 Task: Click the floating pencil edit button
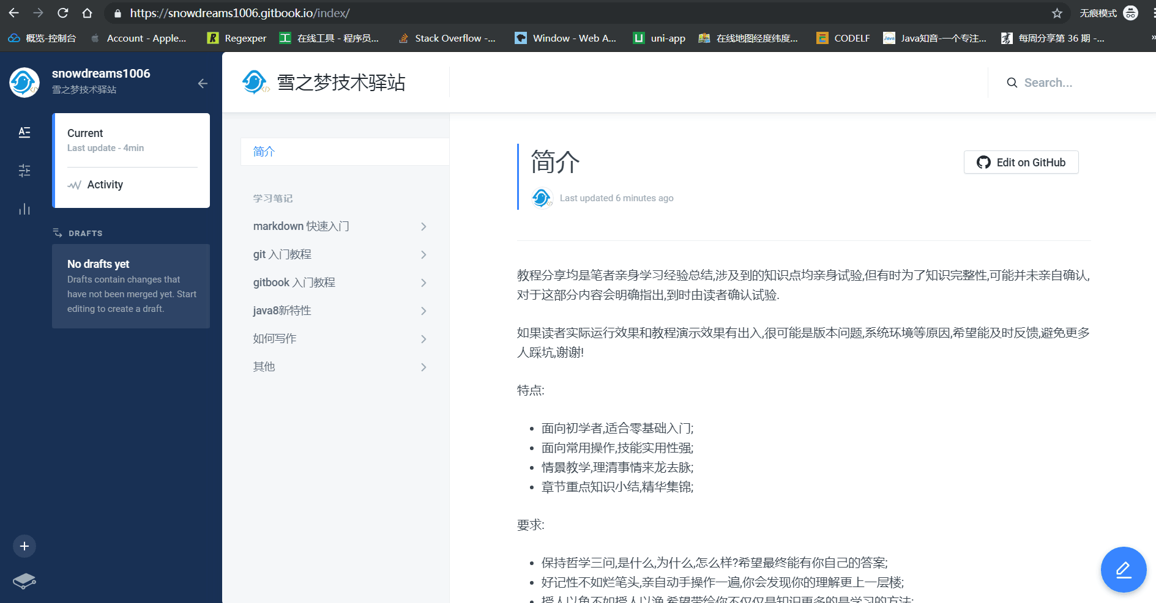tap(1124, 569)
